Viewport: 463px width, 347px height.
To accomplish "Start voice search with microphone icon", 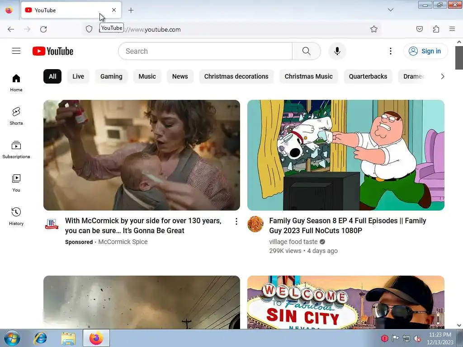I will 337,51.
